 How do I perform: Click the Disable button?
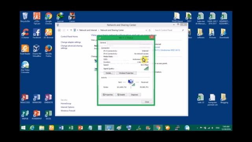tap(121, 95)
